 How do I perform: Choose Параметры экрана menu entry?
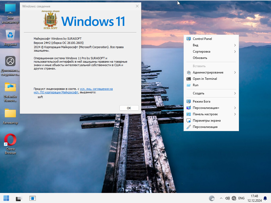pyautogui.click(x=211, y=121)
